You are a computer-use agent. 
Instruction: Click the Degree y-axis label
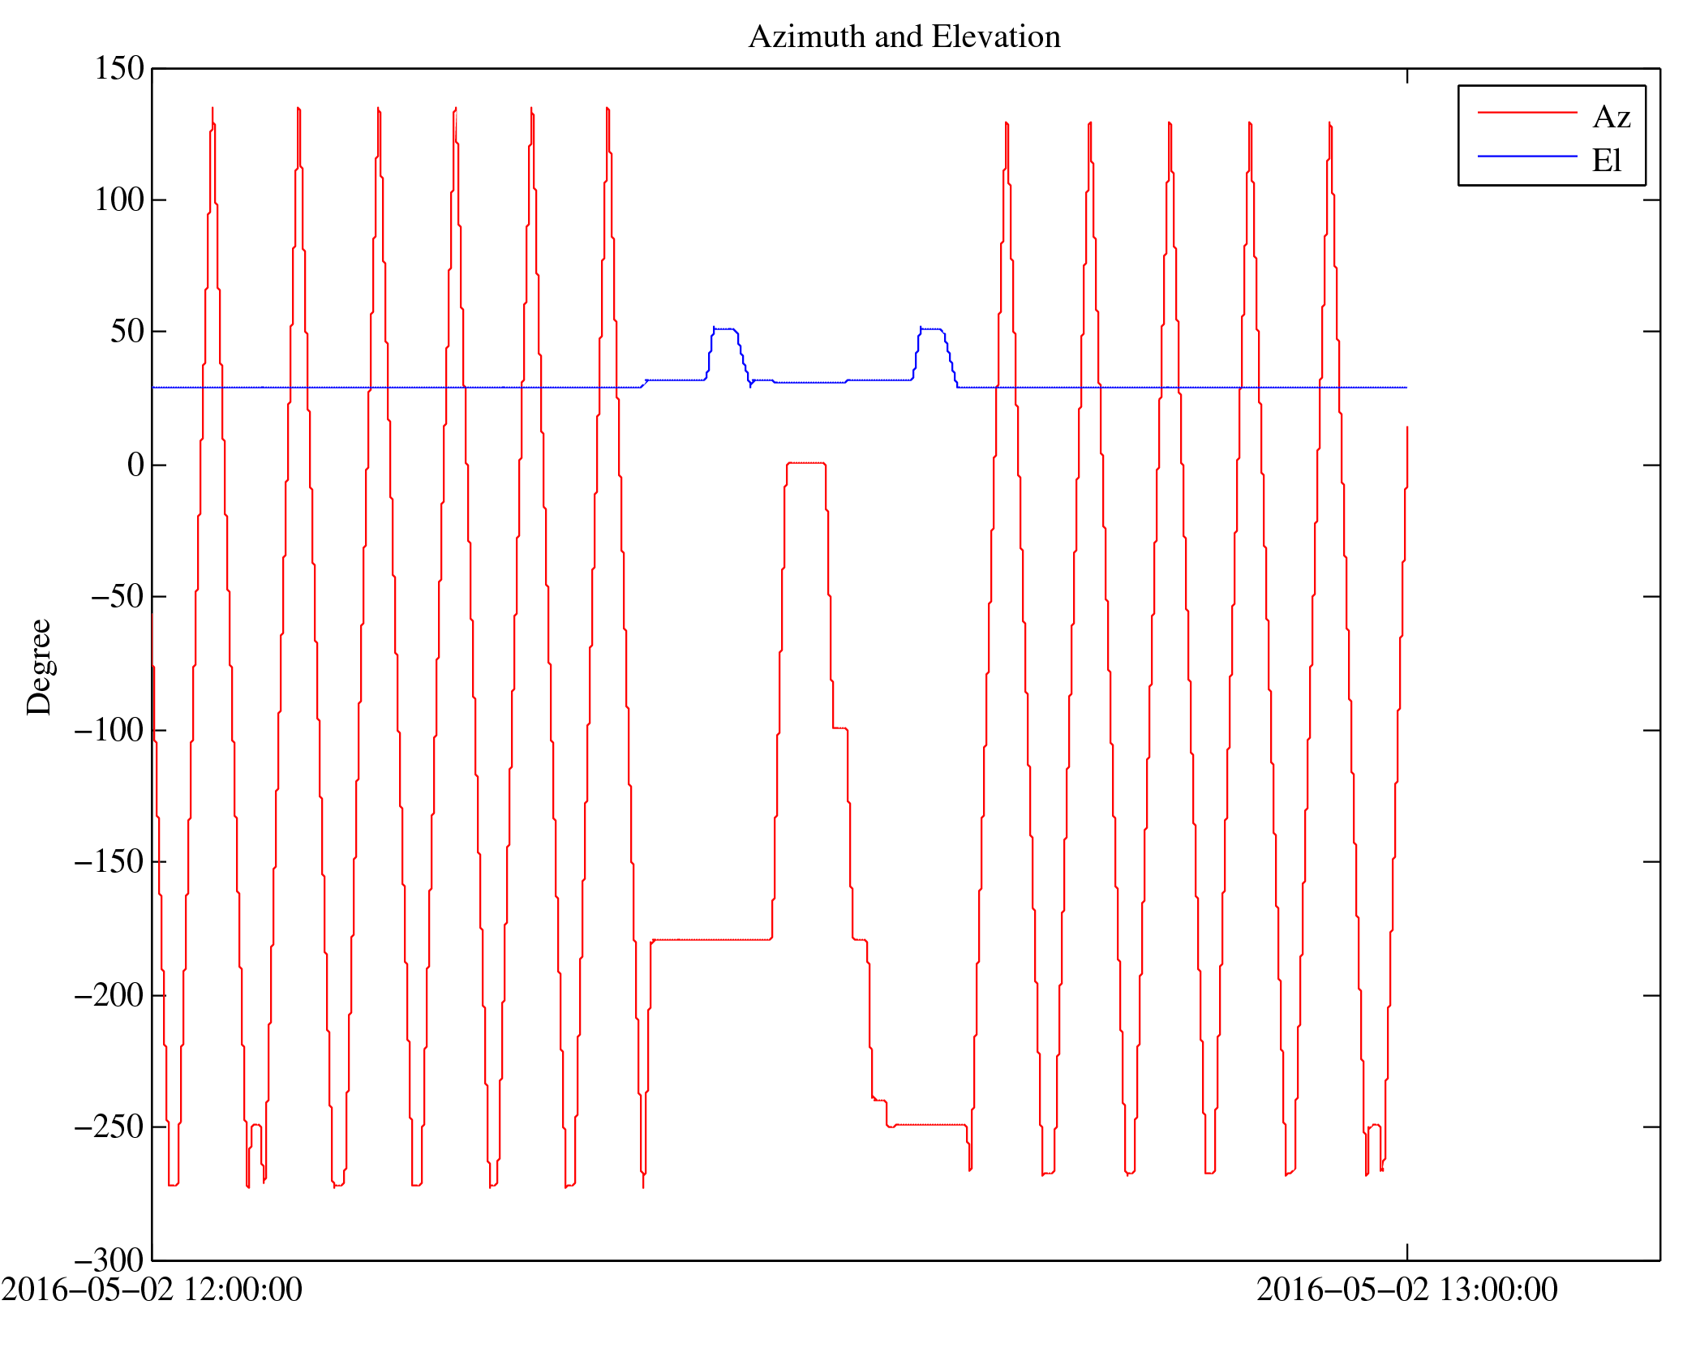(x=39, y=667)
